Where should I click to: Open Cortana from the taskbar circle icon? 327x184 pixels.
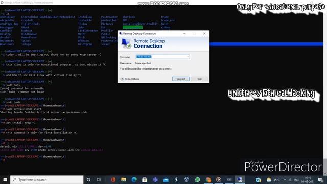pos(88,179)
